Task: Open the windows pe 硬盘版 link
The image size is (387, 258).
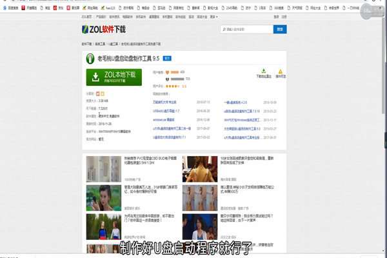Action: click(164, 120)
